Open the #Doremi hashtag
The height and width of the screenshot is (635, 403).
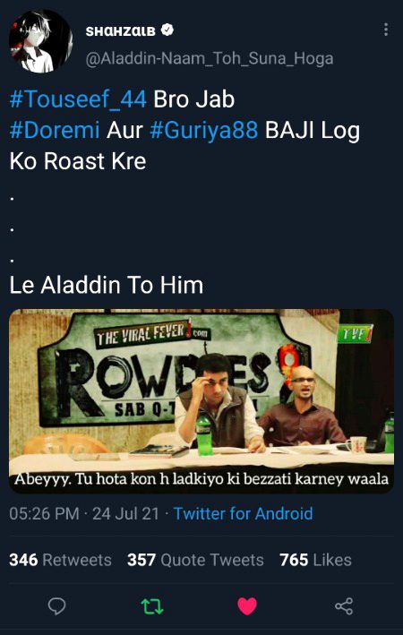coord(55,131)
